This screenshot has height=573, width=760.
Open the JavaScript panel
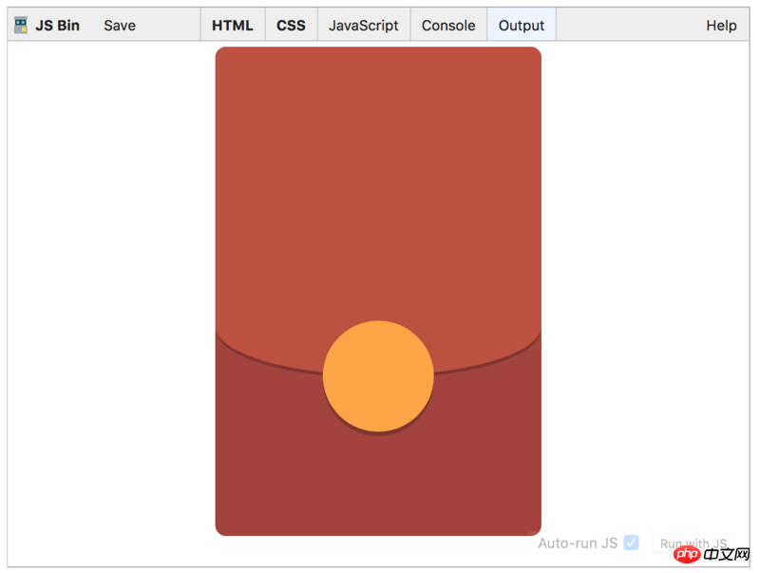[363, 25]
